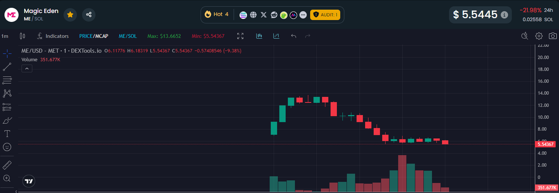The width and height of the screenshot is (559, 193).
Task: Click the 5.54367 current price label
Action: [546, 144]
